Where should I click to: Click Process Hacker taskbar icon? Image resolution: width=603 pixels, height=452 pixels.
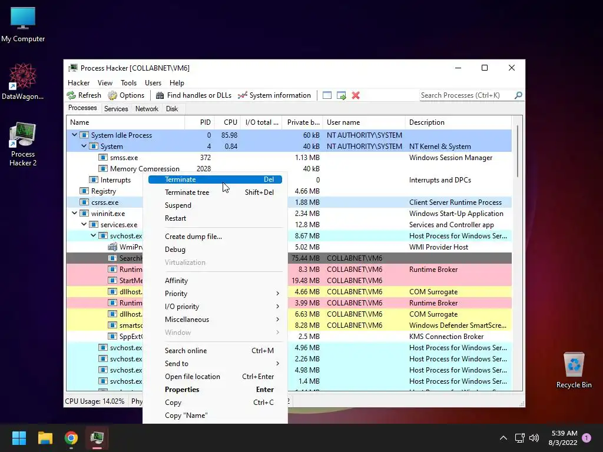tap(97, 438)
